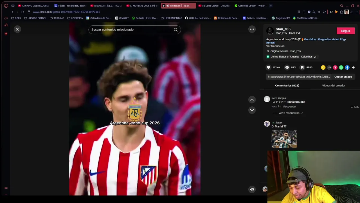Bookmark the video to favorites

coord(302,67)
